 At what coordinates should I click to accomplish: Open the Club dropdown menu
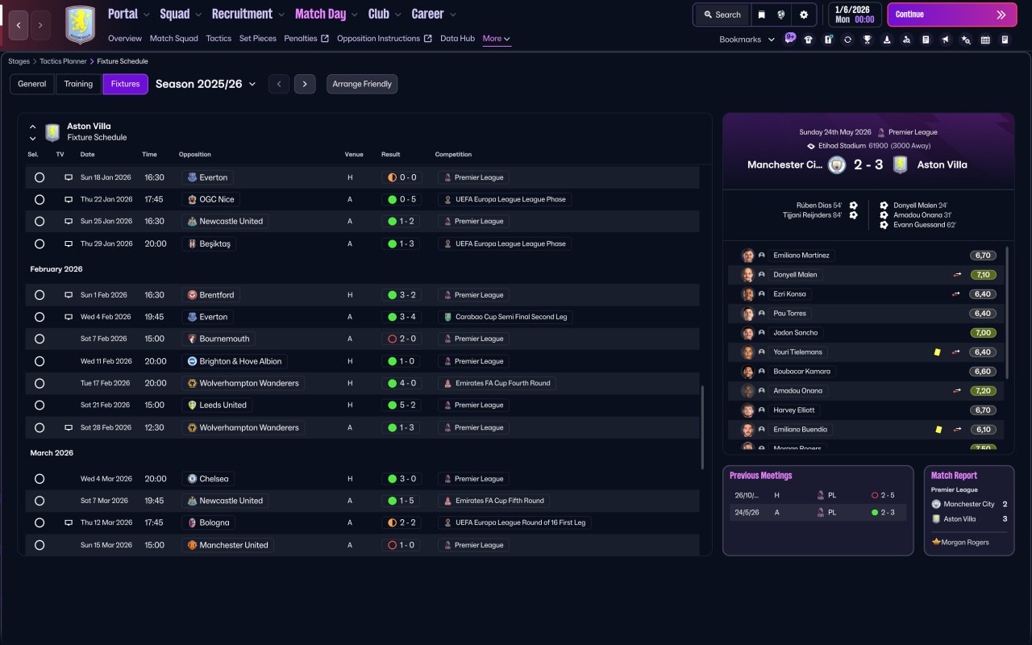[x=385, y=15]
